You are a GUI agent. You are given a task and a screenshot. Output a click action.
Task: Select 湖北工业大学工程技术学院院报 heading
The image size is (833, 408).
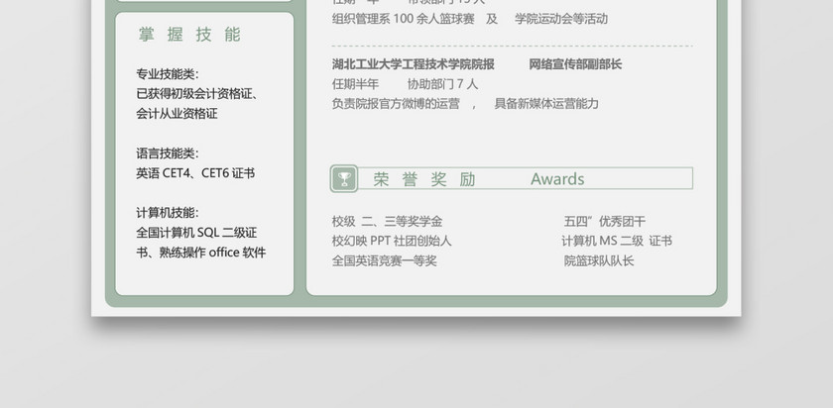pyautogui.click(x=414, y=64)
